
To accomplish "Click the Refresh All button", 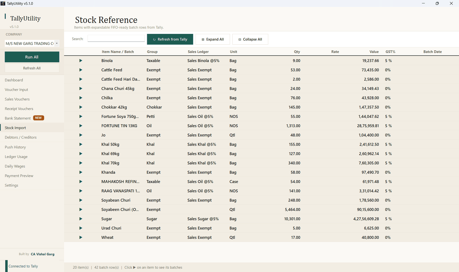I will click(32, 68).
